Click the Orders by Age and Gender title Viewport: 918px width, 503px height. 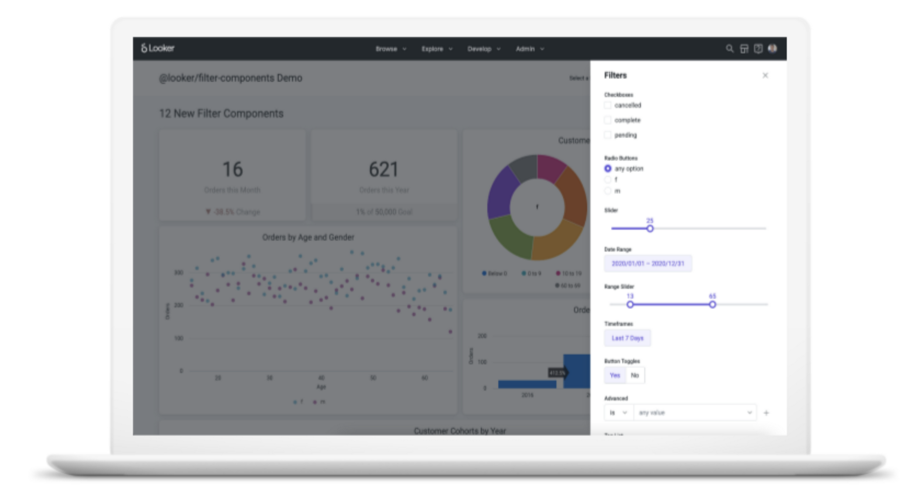(x=308, y=237)
